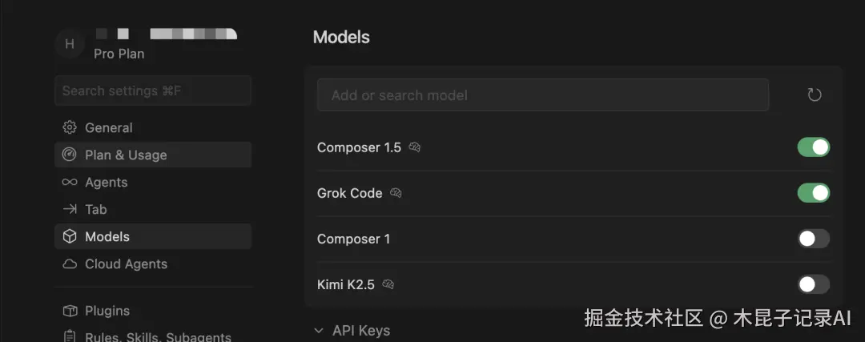Click the Plan & Usage gauge icon
865x342 pixels.
pos(70,155)
